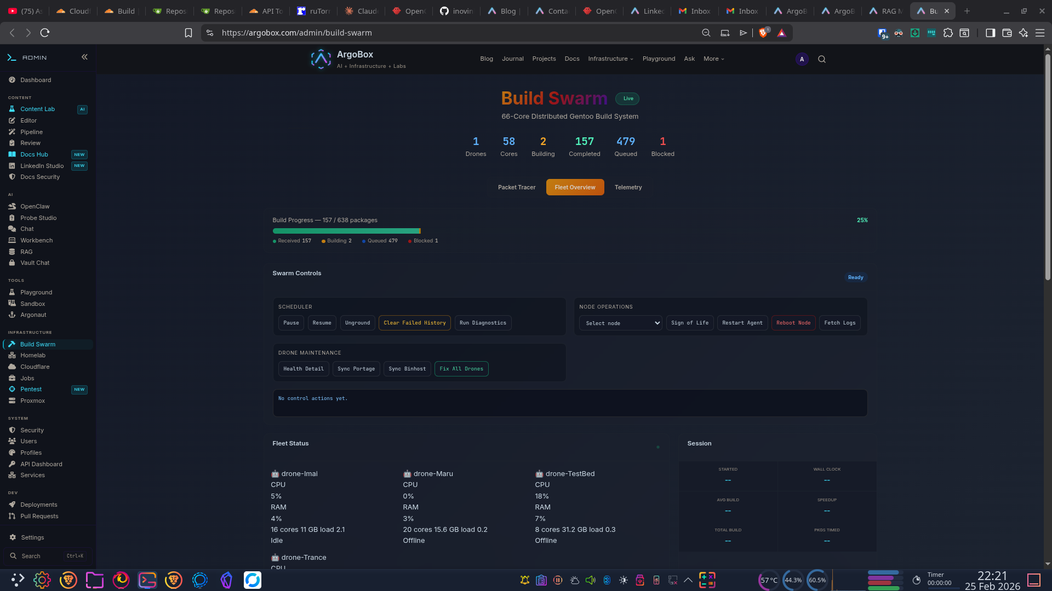Open the Proxmox infrastructure panel
The height and width of the screenshot is (591, 1052).
click(x=32, y=401)
